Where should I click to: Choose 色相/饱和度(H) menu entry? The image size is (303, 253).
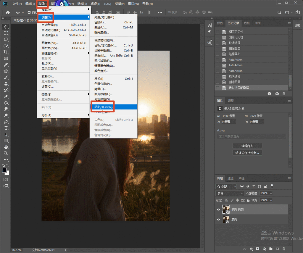click(114, 45)
